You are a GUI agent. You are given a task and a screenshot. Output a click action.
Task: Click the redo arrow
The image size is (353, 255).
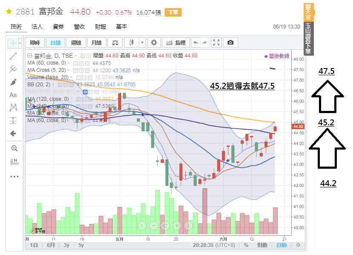tap(205, 42)
